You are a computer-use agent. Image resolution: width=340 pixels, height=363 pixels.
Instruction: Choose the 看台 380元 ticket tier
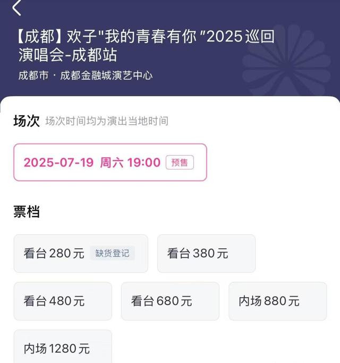coord(206,254)
